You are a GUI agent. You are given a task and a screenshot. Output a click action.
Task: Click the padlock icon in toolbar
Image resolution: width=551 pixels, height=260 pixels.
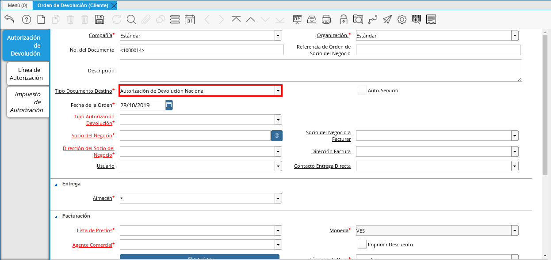(343, 19)
